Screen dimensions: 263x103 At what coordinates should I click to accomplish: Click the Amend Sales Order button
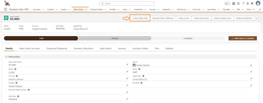140,18
